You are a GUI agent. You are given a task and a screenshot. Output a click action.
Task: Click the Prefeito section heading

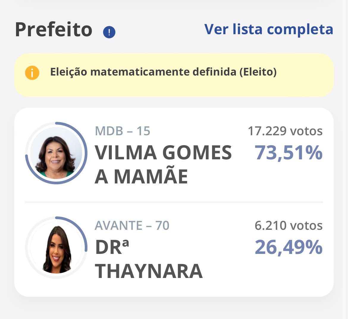[54, 30]
